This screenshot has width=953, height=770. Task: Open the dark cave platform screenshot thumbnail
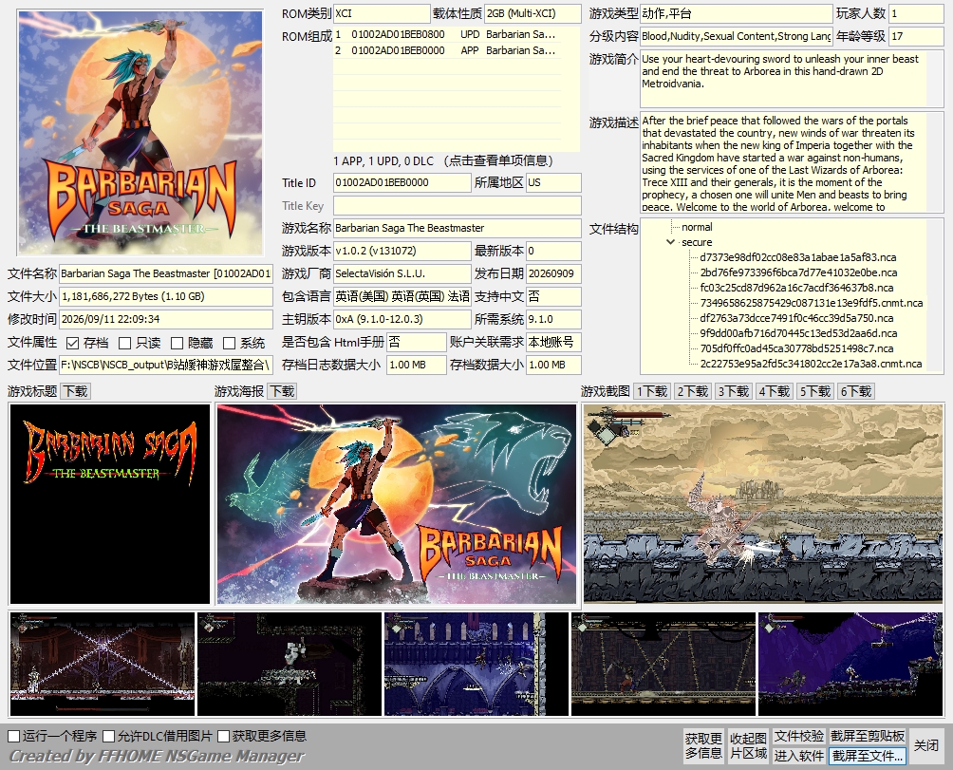click(290, 665)
